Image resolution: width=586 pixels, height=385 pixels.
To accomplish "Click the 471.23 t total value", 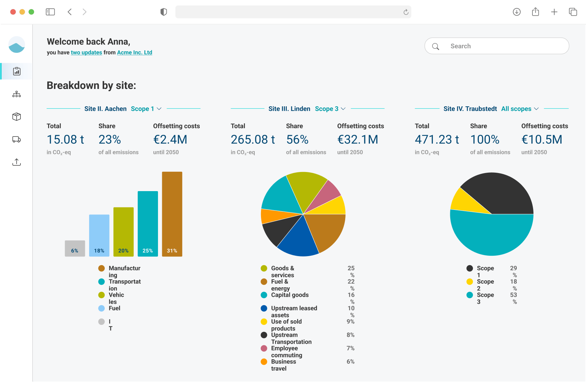I will (437, 140).
